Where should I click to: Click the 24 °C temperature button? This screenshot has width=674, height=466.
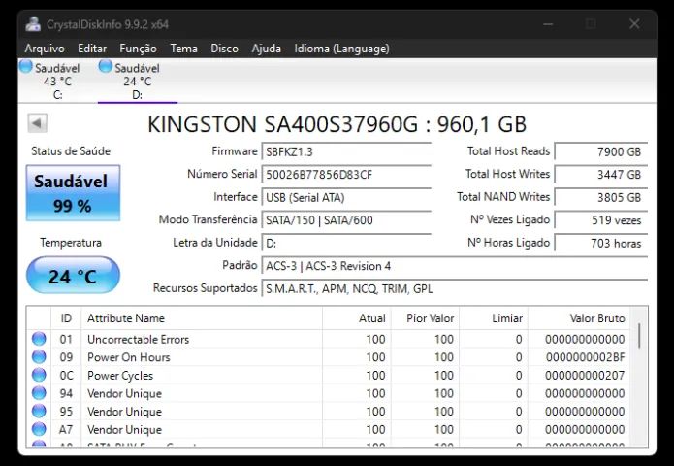point(73,276)
